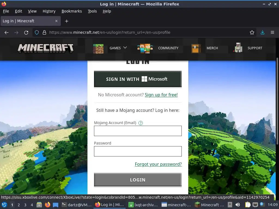Viewport: 279px width, 209px height.
Task: Select the Log in | Minecraft tab
Action: (31, 21)
